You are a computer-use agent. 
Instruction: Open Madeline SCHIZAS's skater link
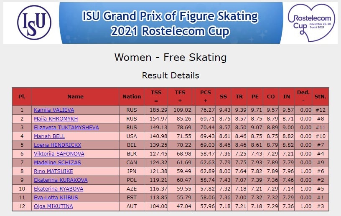click(x=57, y=162)
